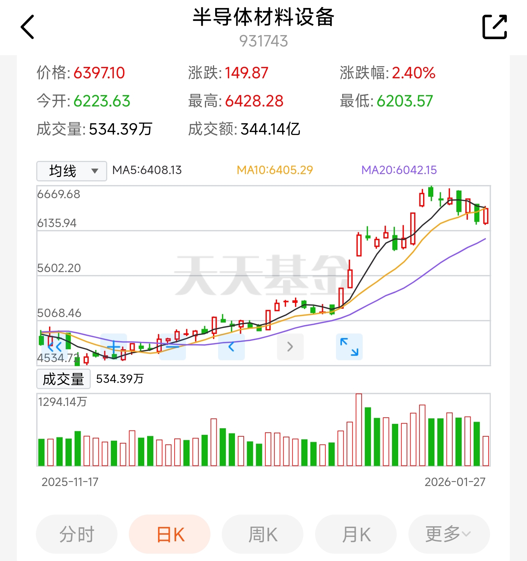Zoom out the K-line chart with minus
The width and height of the screenshot is (527, 561).
pos(172,347)
